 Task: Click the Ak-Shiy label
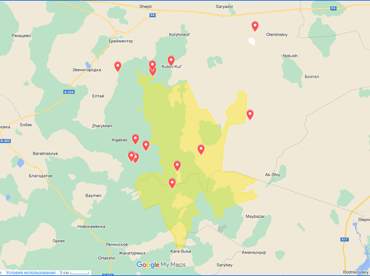coord(272,175)
